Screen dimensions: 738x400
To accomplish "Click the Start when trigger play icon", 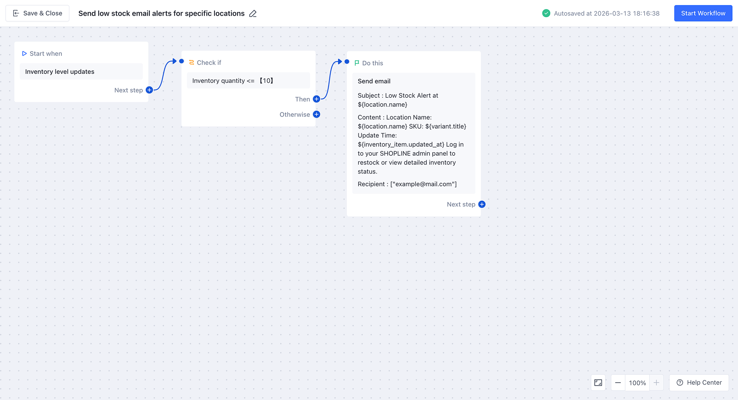I will tap(24, 54).
